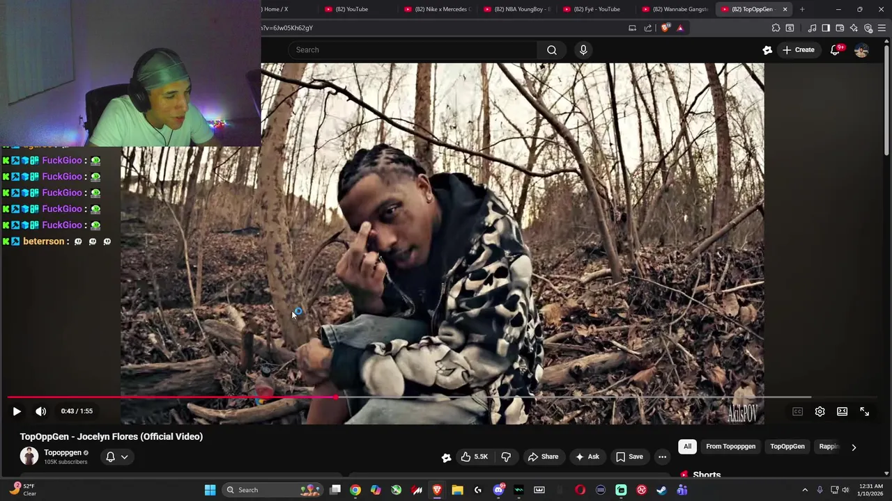Click the extension icon left of like button
The image size is (892, 501).
446,457
